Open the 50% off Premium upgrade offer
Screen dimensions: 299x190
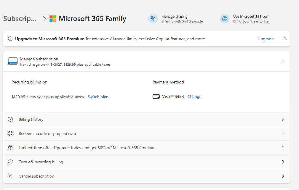click(x=147, y=148)
